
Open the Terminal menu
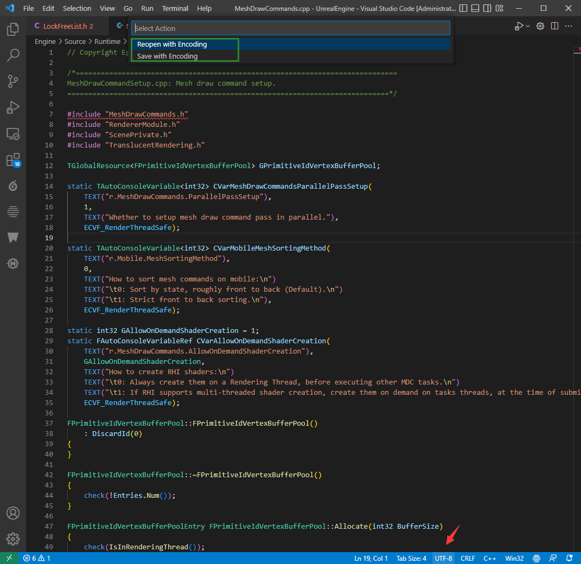pyautogui.click(x=175, y=9)
